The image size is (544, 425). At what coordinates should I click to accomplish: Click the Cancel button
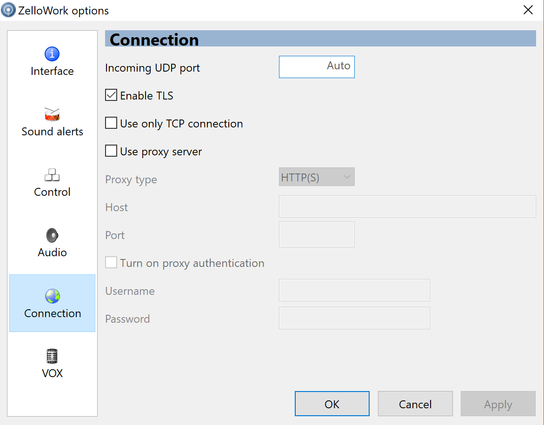point(415,404)
